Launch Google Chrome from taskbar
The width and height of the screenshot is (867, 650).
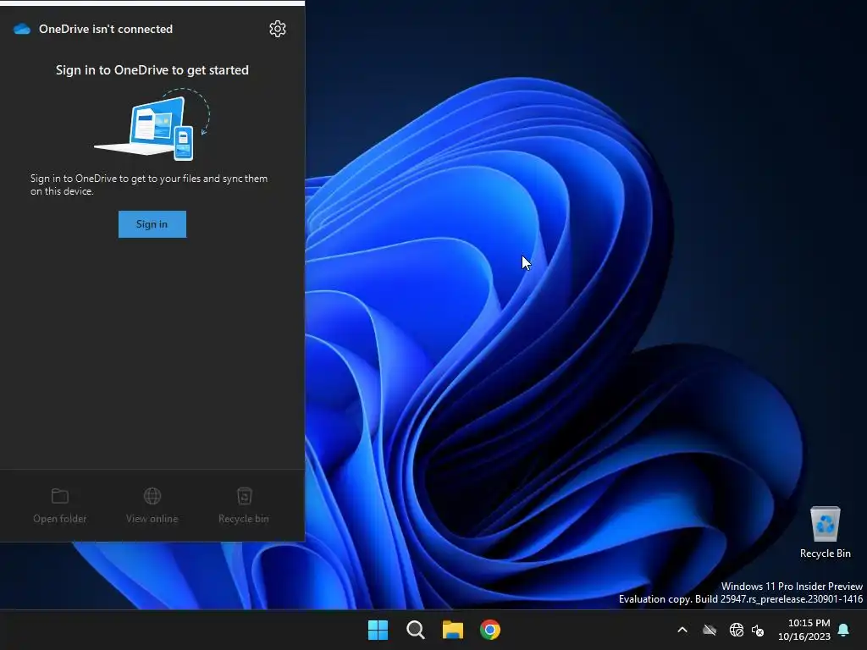(x=490, y=630)
